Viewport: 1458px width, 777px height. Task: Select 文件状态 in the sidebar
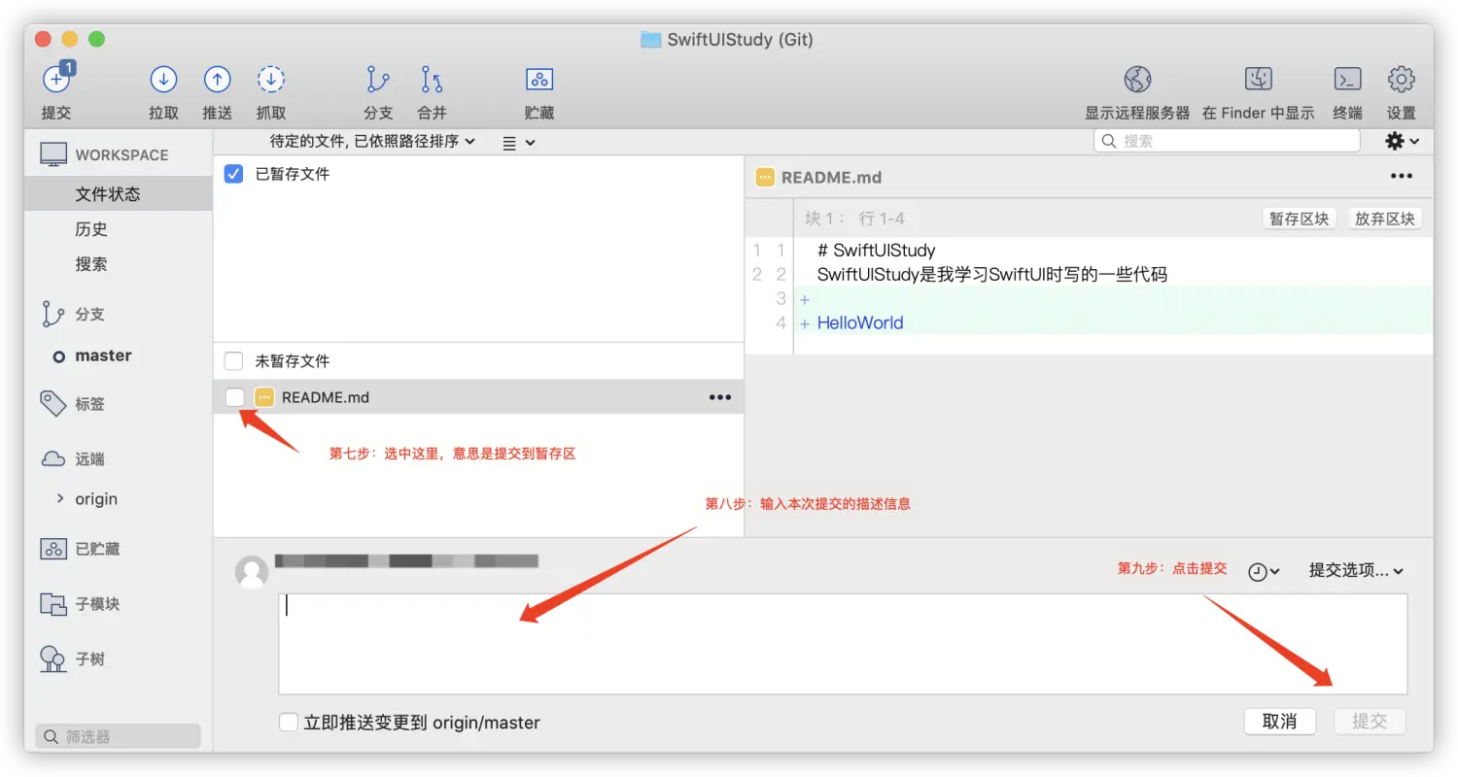pyautogui.click(x=118, y=194)
